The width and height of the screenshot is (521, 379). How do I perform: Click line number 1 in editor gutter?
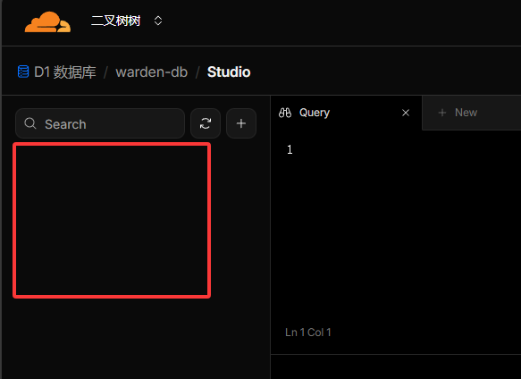pos(290,149)
